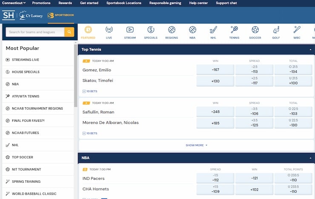The height and width of the screenshot is (199, 315).
Task: Select Skatov spread +2.5 at -117
Action: point(254,81)
